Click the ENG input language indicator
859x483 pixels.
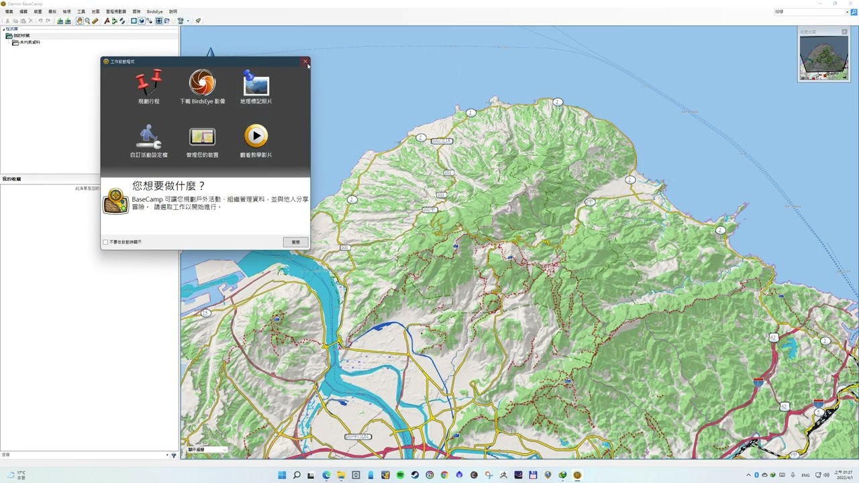coord(805,475)
